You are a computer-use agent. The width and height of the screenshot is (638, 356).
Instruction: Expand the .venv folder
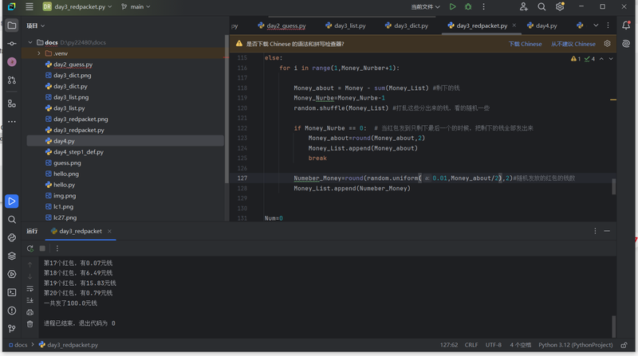click(38, 53)
